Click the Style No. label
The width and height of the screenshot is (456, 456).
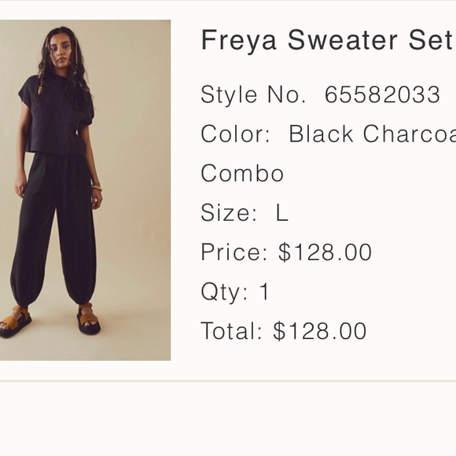pos(253,94)
